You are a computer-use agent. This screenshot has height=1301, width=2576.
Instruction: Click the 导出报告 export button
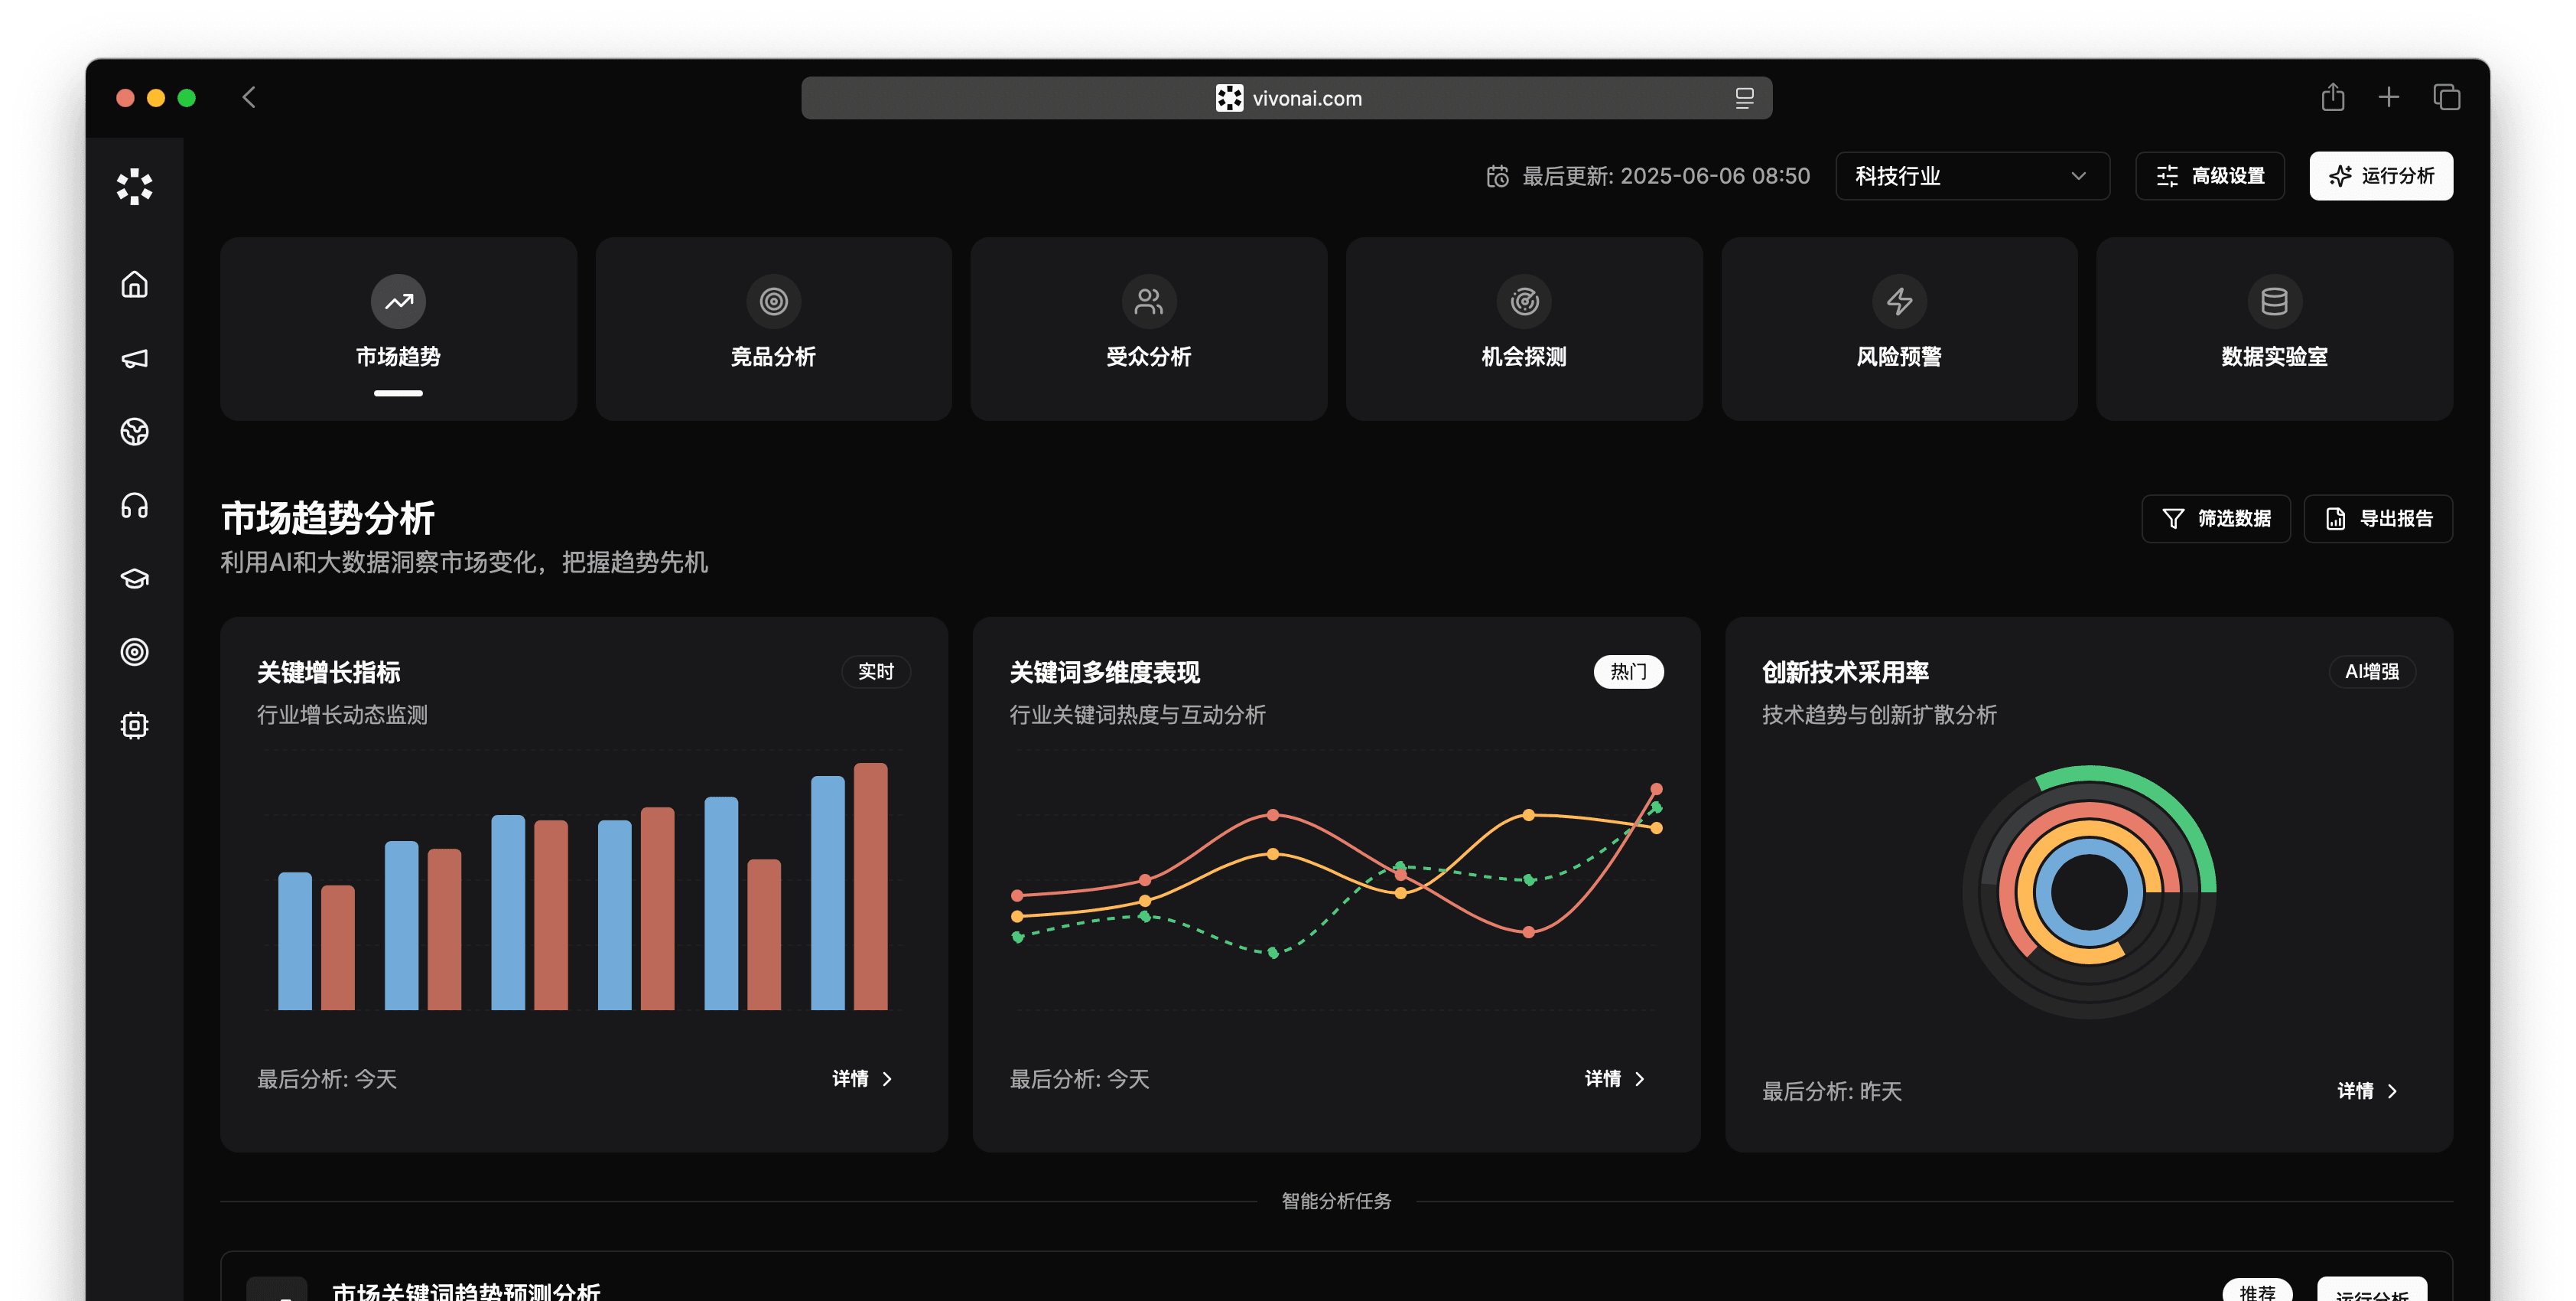tap(2377, 518)
